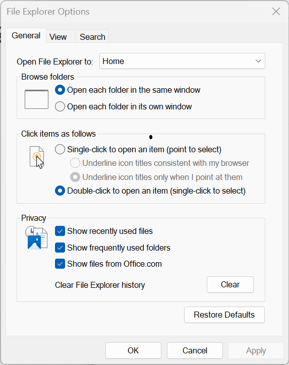Click the Privacy group heading
The width and height of the screenshot is (289, 365).
tap(33, 218)
